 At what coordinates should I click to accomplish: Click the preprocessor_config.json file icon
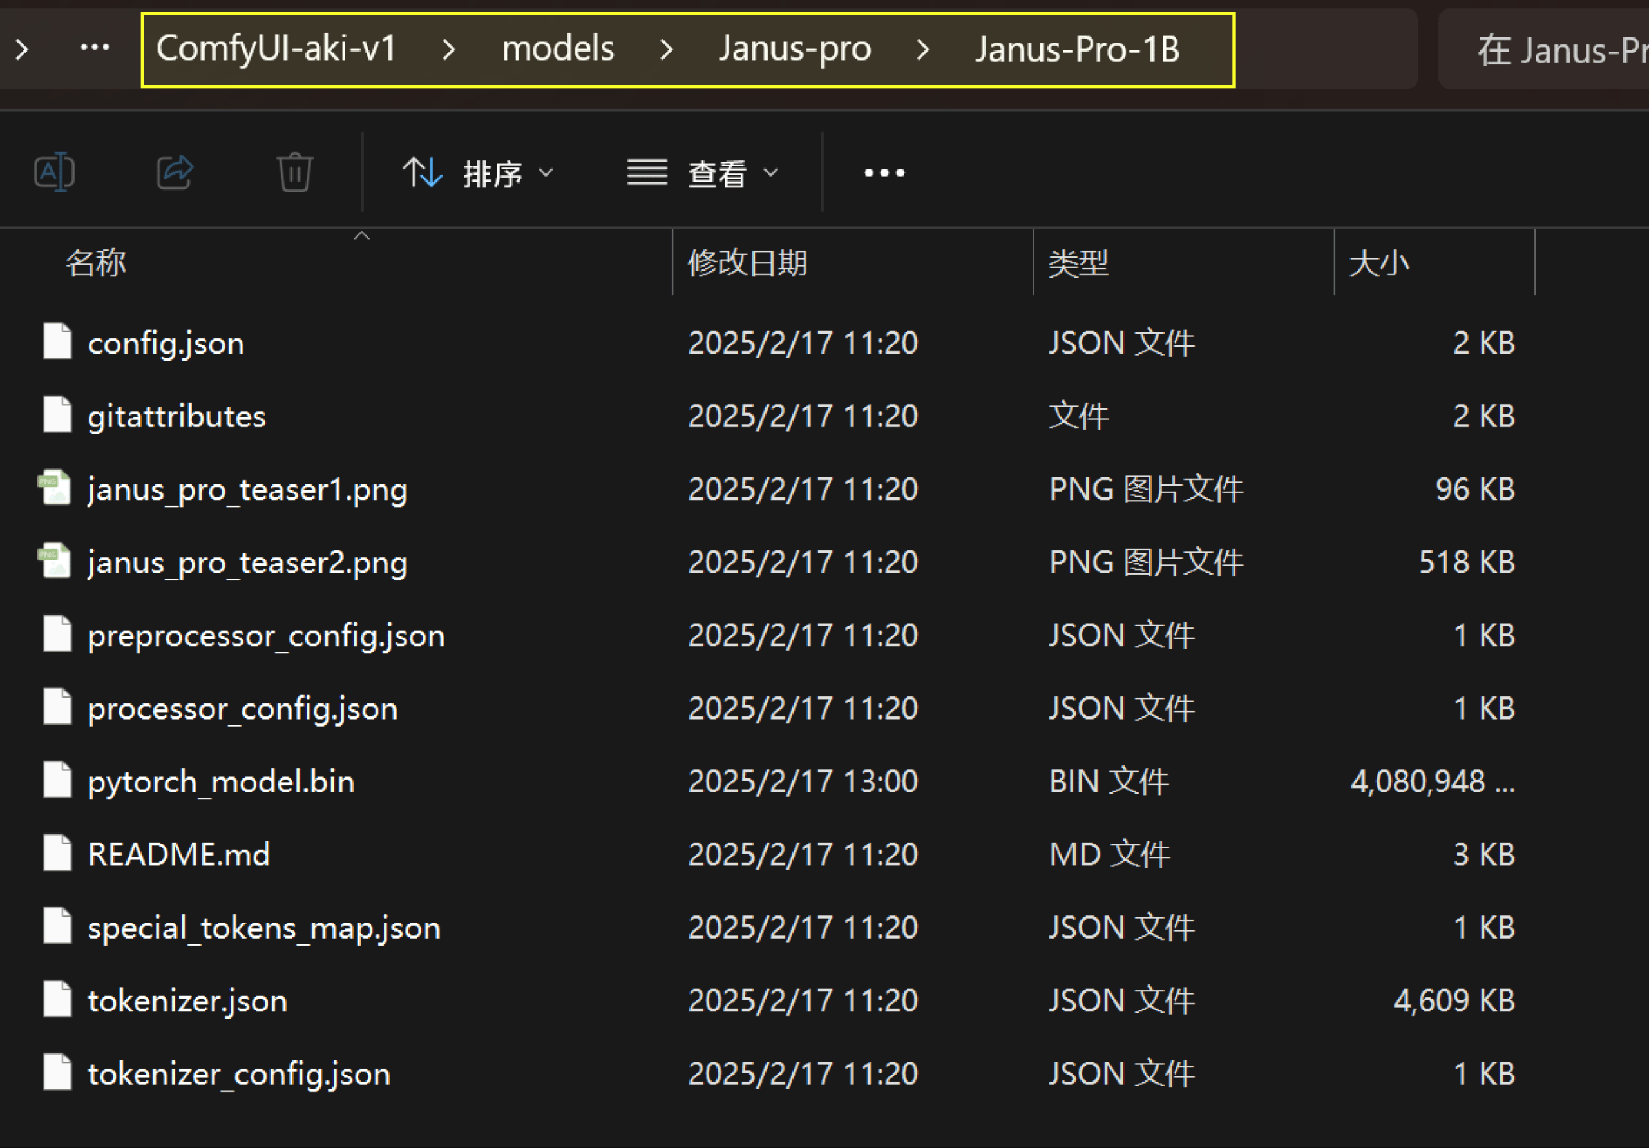(57, 634)
